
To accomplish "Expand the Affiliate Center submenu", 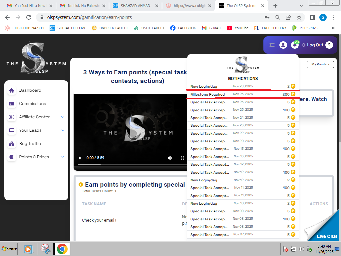I will (63, 117).
